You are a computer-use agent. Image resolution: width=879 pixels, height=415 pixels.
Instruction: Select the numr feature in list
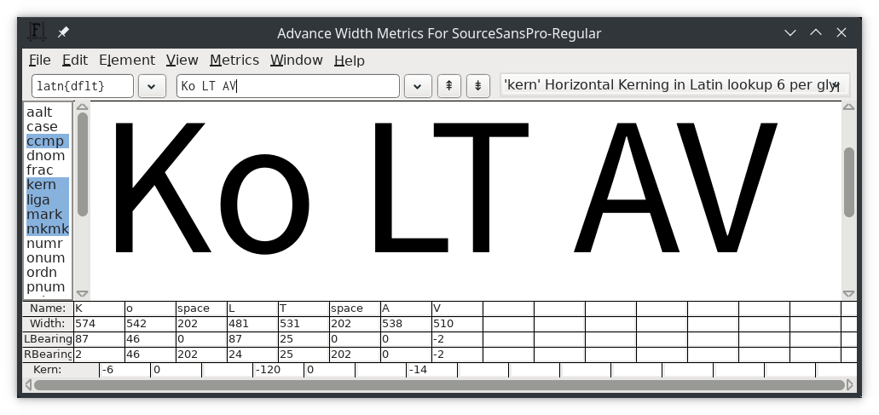click(x=48, y=243)
